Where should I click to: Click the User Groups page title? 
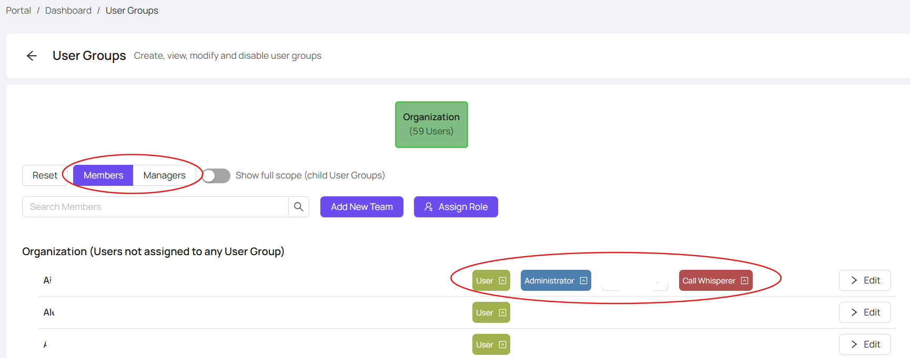coord(89,56)
